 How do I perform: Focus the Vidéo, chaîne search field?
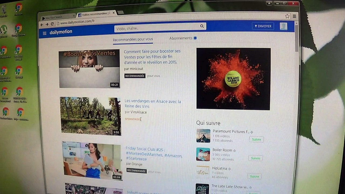point(160,27)
